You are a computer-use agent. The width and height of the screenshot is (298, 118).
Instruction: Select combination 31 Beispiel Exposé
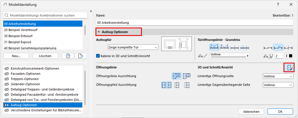coord(43,42)
